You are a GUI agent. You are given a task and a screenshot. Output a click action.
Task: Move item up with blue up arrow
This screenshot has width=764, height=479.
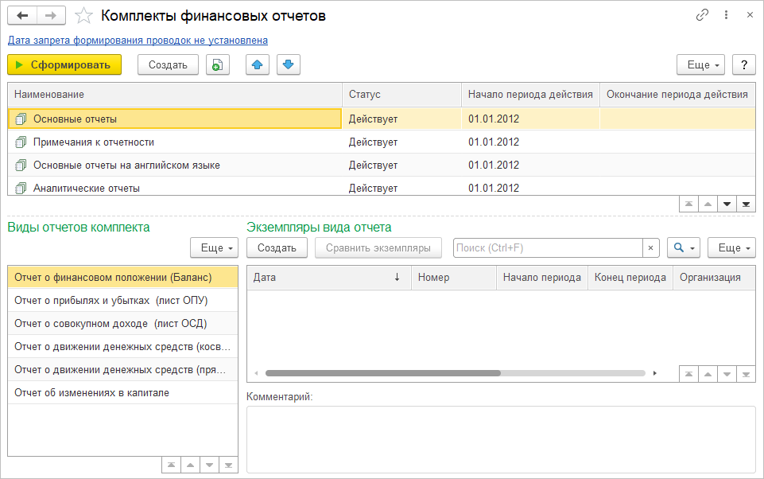click(x=256, y=65)
